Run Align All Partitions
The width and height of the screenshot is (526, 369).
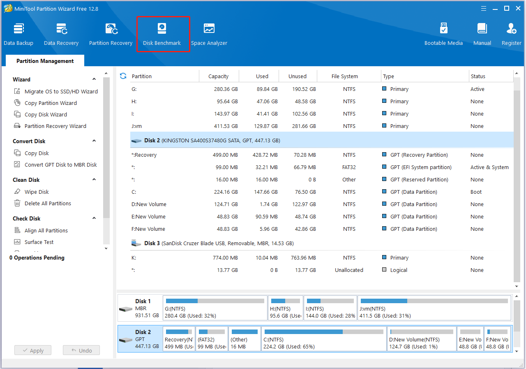41,230
